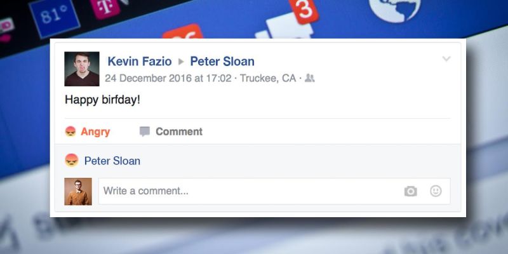Open the globe notifications icon
This screenshot has width=508, height=254.
pos(394,10)
